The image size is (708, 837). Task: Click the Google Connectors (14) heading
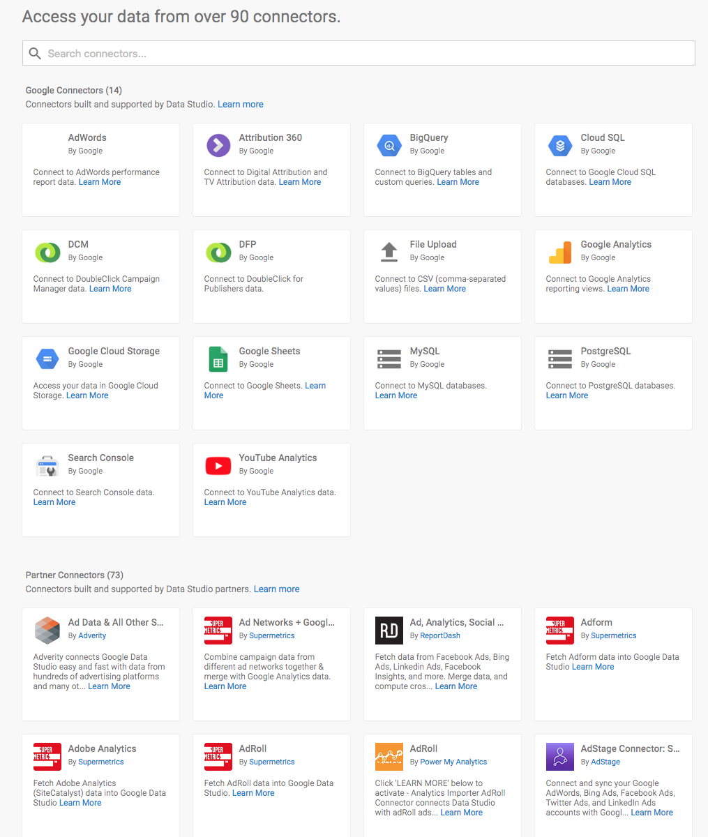tap(74, 90)
